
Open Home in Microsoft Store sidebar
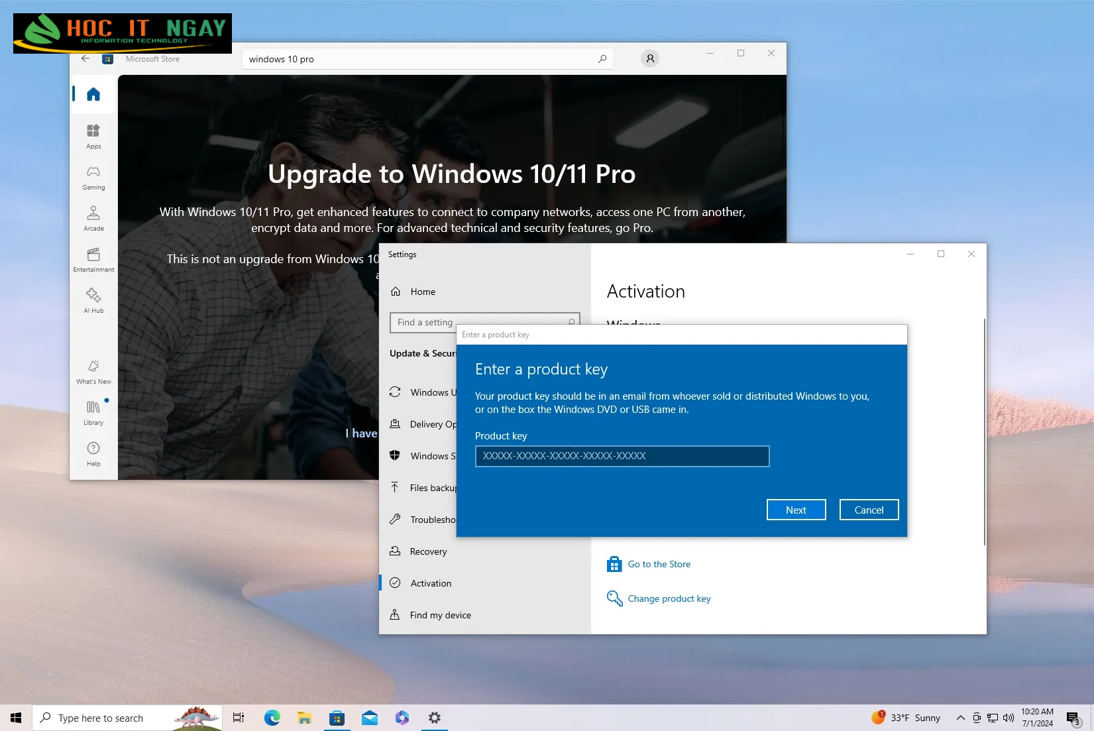click(x=93, y=94)
